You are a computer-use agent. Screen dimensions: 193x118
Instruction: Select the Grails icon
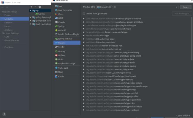point(56,59)
